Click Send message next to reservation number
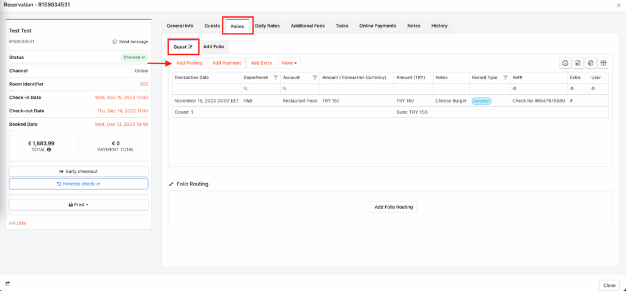This screenshot has width=626, height=291. click(x=130, y=41)
